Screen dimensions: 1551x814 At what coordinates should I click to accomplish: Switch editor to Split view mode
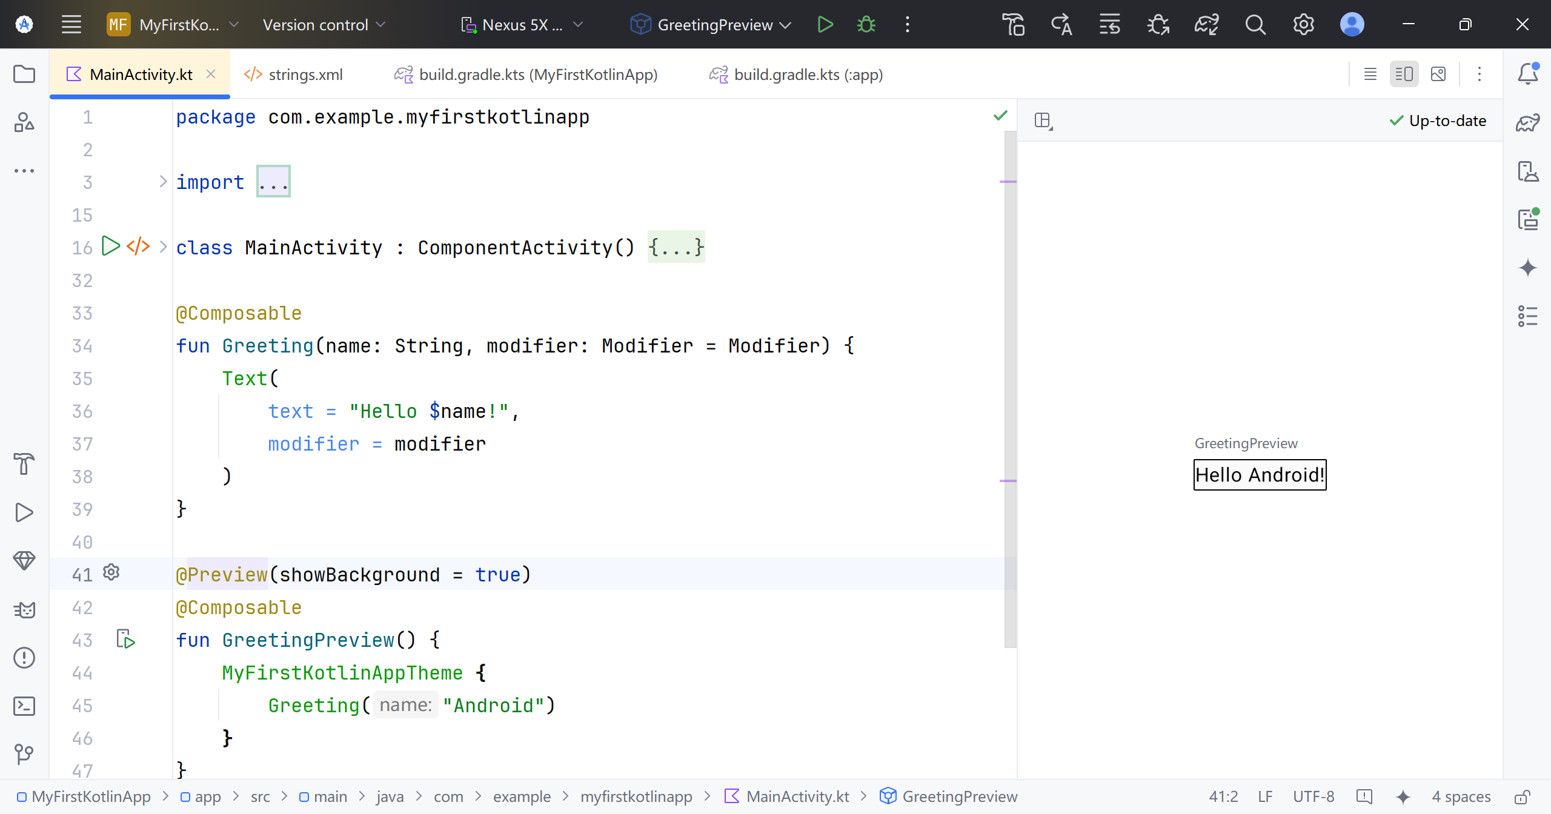(x=1404, y=74)
